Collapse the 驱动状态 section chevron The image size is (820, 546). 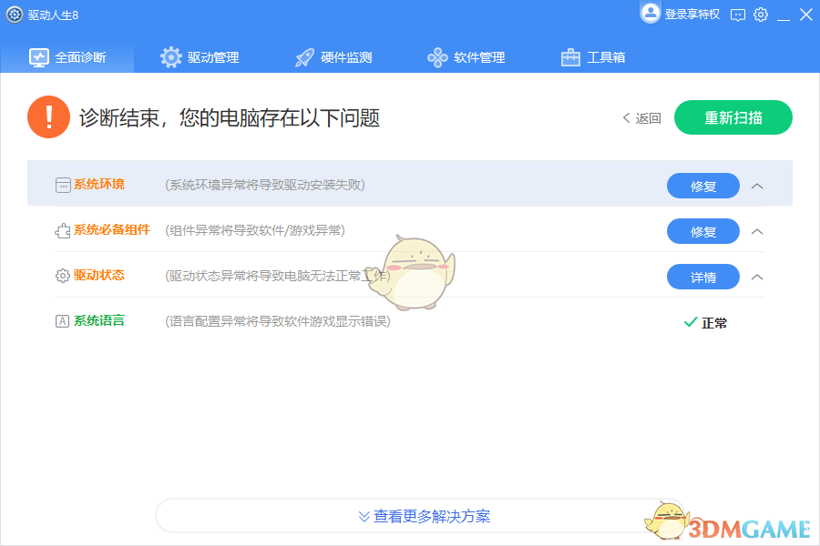pos(756,277)
